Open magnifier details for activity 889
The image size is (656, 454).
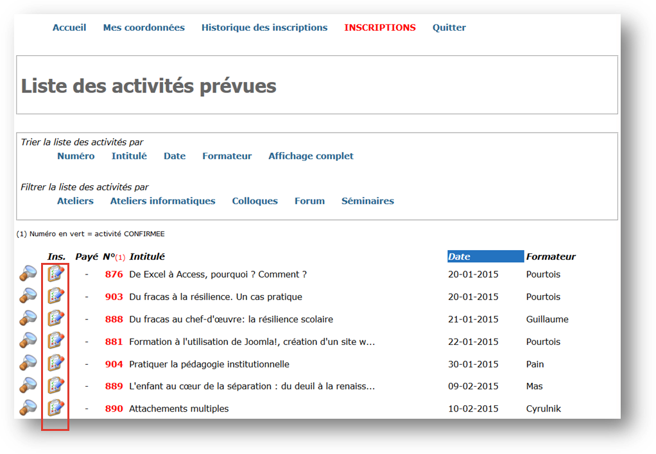28,385
